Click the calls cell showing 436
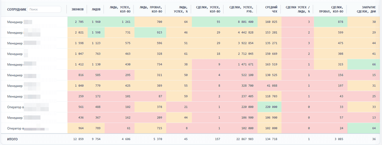 [x=77, y=118]
